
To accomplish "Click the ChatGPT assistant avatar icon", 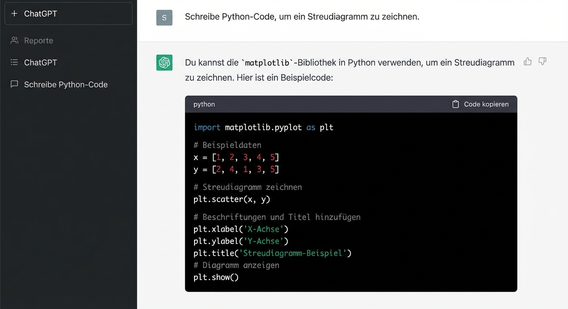I will 164,63.
